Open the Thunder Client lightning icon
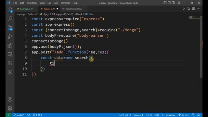 (10, 72)
